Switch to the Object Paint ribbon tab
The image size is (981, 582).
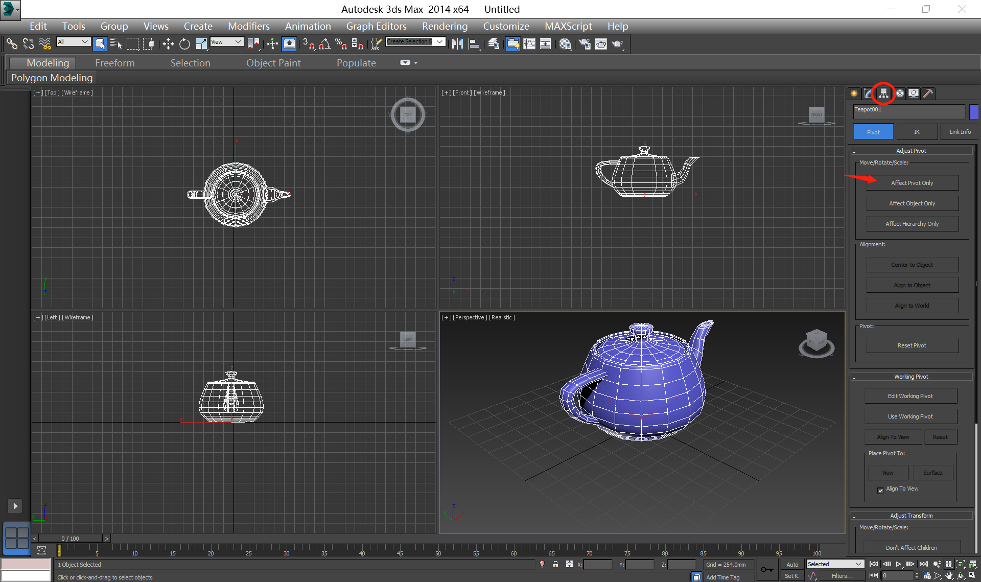[x=273, y=63]
